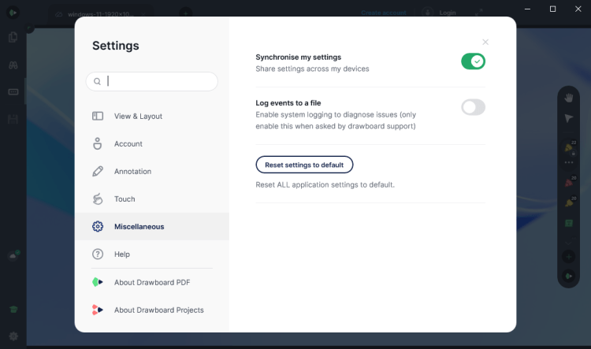The image size is (591, 349).
Task: Click the settings gear in the left sidebar
Action: click(13, 336)
